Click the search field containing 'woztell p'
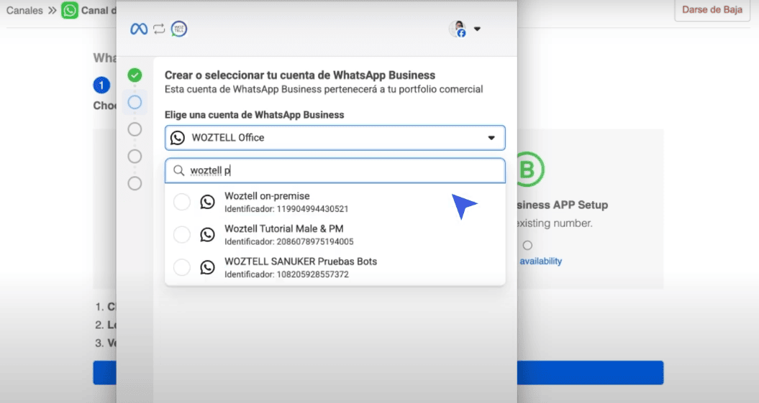This screenshot has width=759, height=403. tap(335, 170)
